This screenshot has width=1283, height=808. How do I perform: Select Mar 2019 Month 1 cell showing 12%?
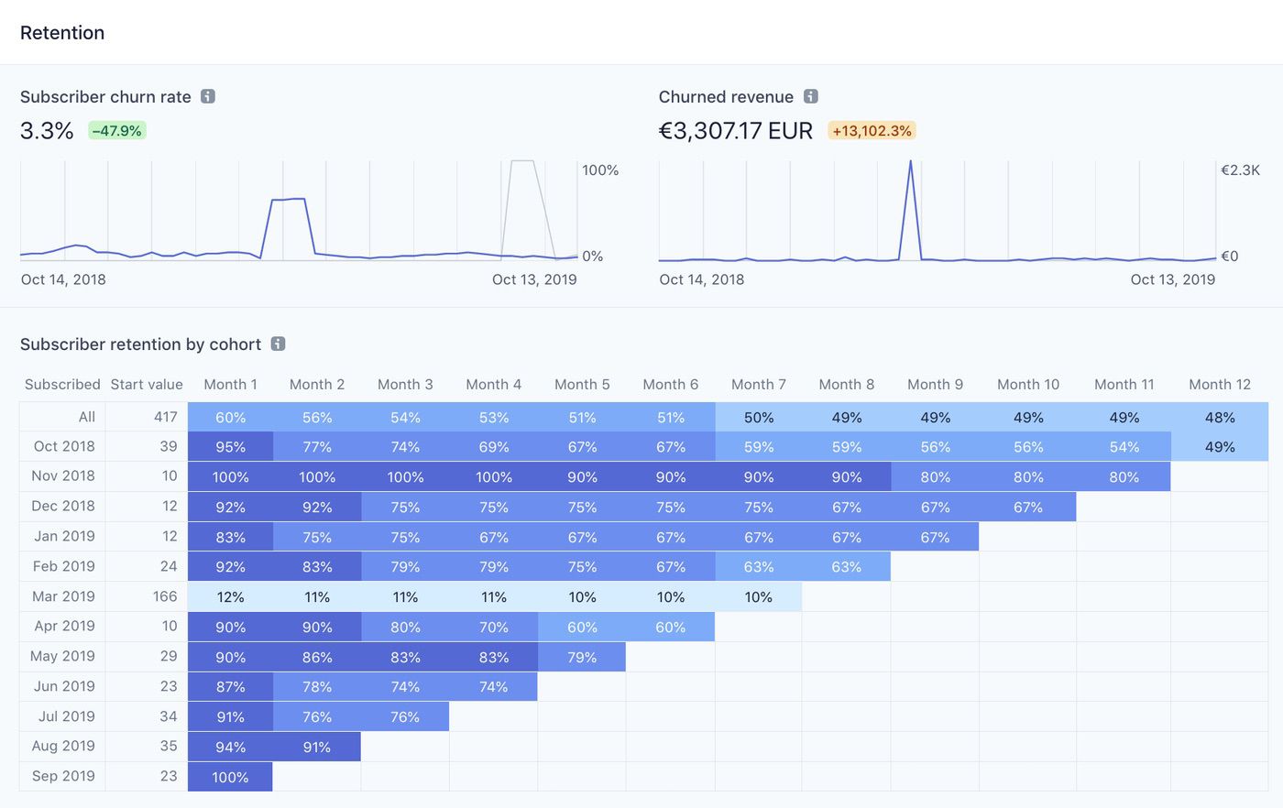(x=230, y=597)
